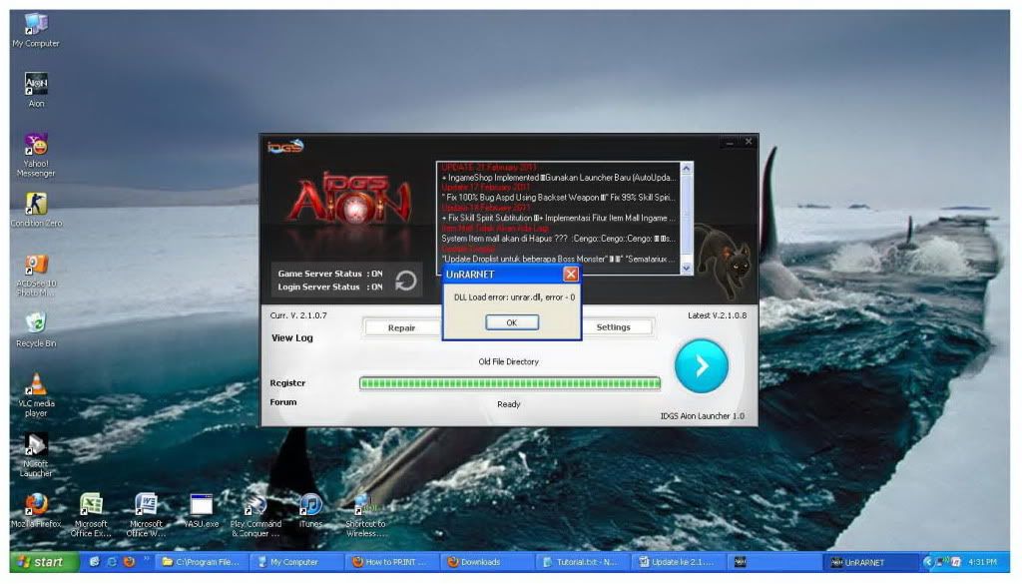Open the Windows start menu
This screenshot has height=584, width=1022.
pyautogui.click(x=39, y=562)
